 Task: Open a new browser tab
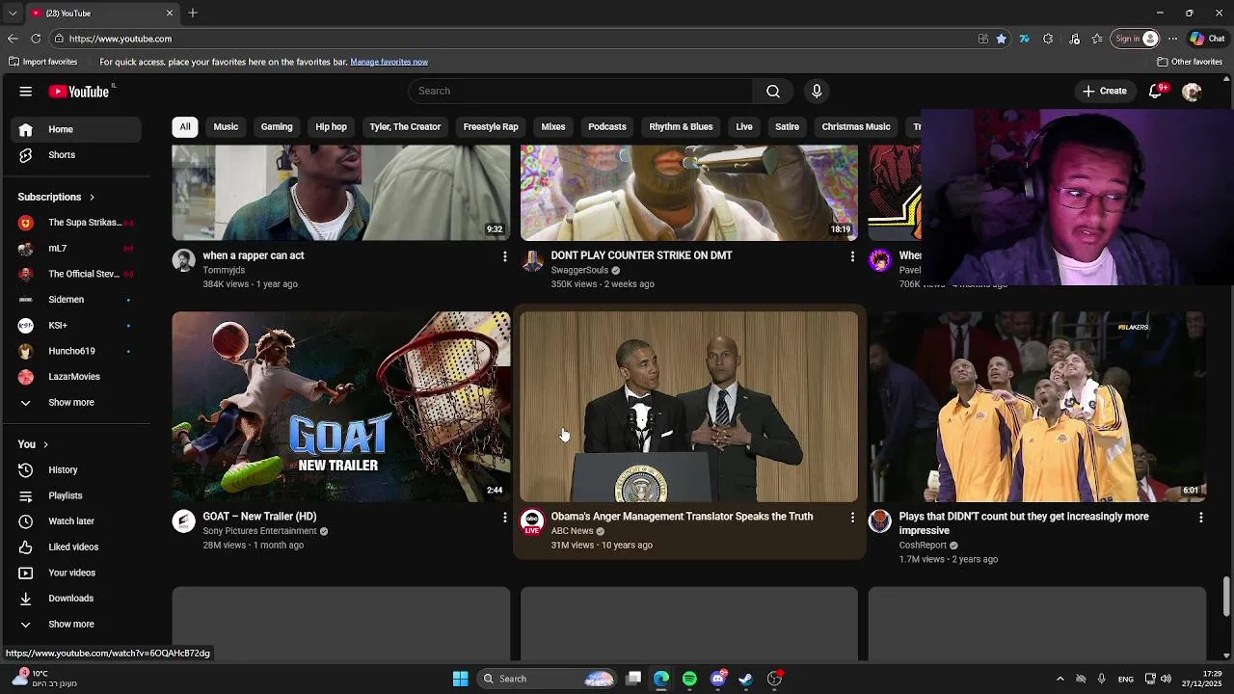193,13
